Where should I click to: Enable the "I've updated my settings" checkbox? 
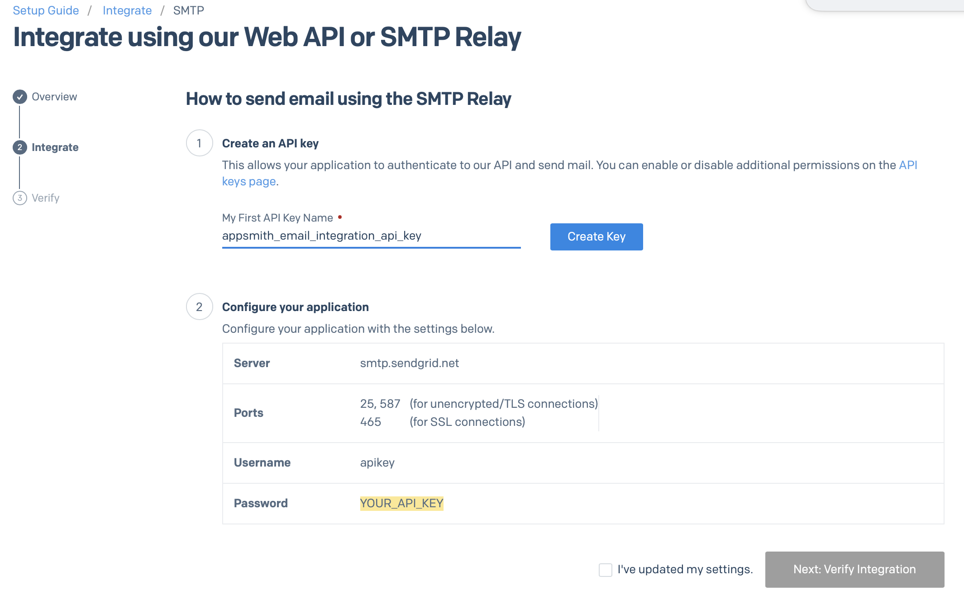[605, 570]
